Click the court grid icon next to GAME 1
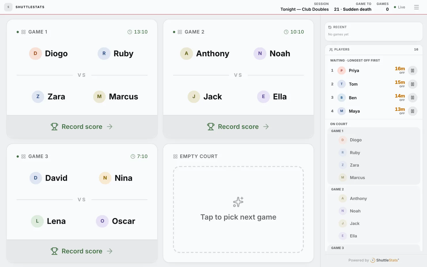Viewport: 427px width, 267px height. [23, 32]
